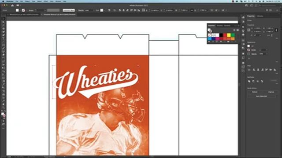Select the Paintbrush tool
The height and width of the screenshot is (158, 282).
3,48
